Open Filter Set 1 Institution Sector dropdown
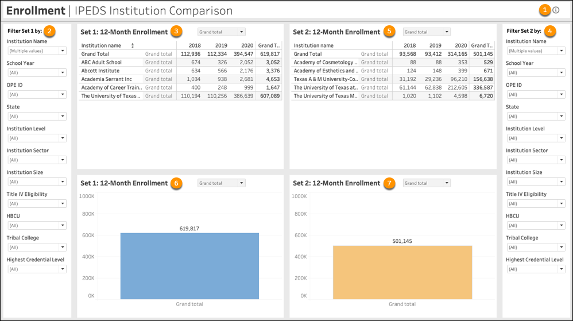 click(37, 160)
